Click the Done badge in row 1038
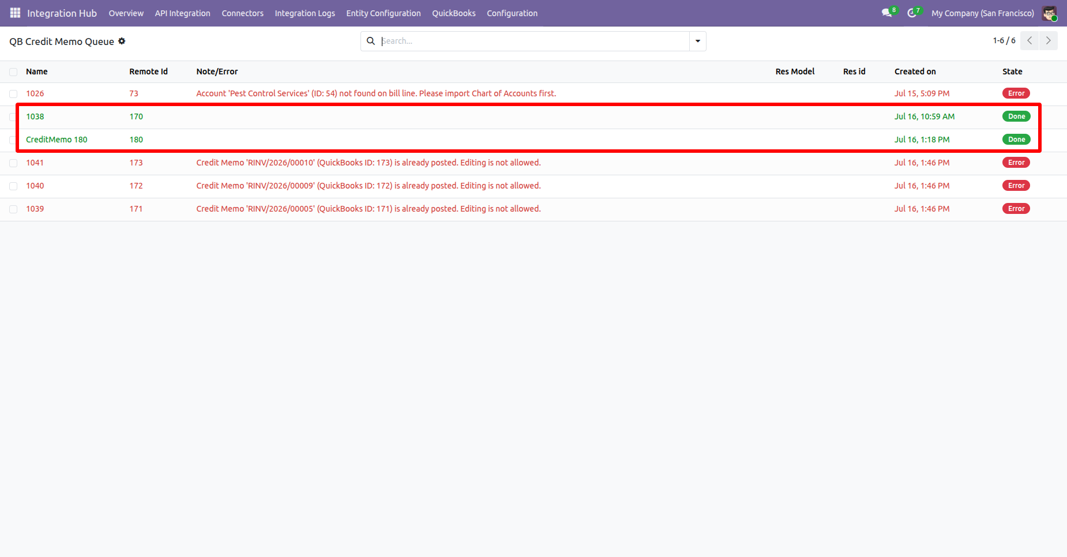Screen dimensions: 1067x557 [1016, 116]
